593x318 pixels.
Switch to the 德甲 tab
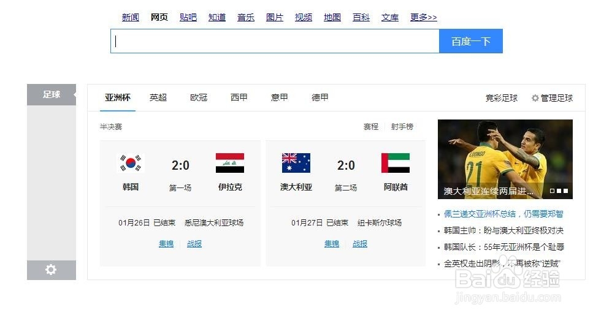[x=320, y=97]
